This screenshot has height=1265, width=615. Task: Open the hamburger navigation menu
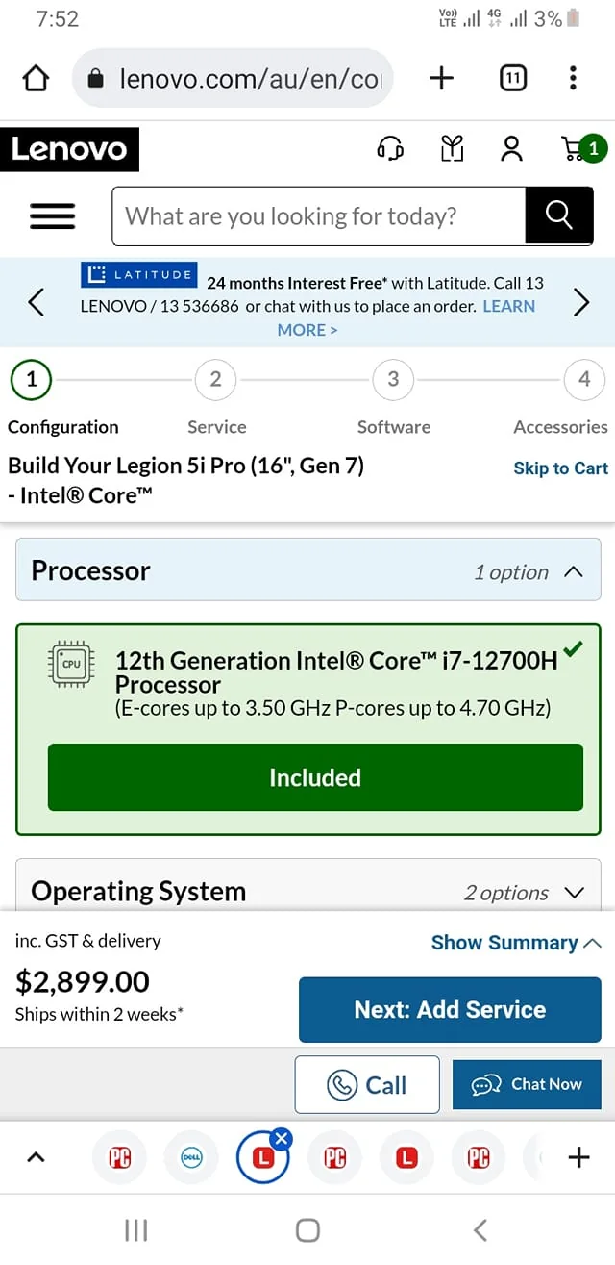tap(53, 216)
